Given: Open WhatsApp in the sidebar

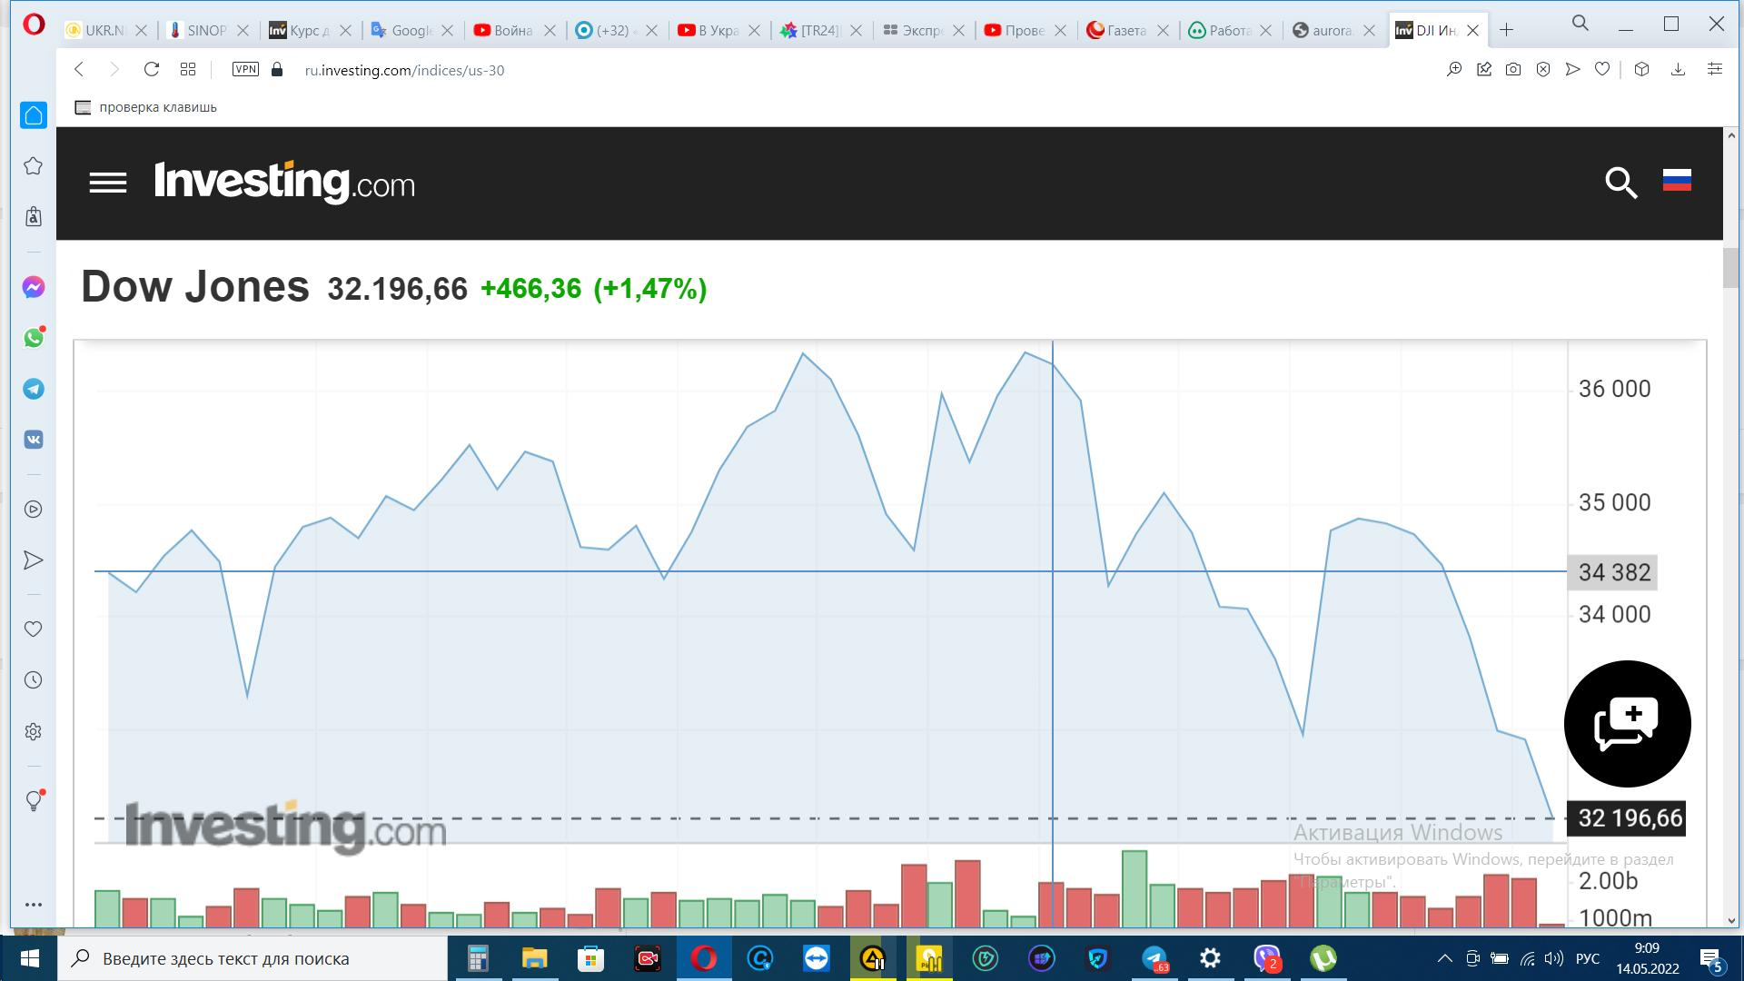Looking at the screenshot, I should tap(34, 338).
